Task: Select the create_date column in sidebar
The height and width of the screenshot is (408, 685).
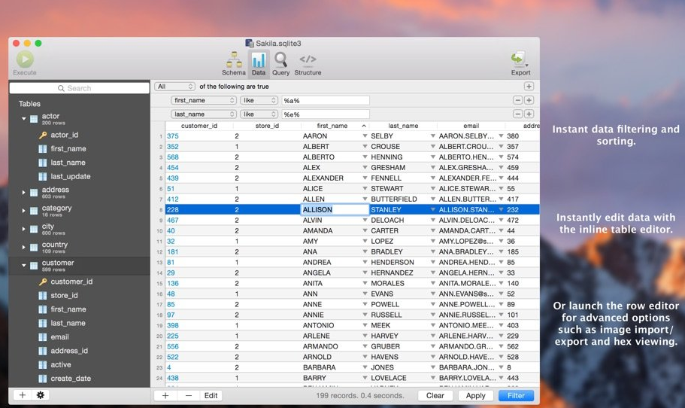Action: (71, 378)
